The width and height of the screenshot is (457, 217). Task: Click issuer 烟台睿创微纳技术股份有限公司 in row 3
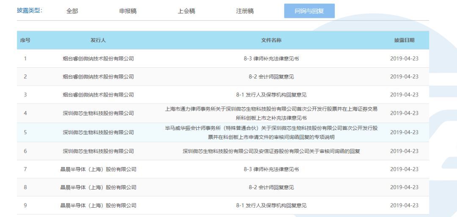tap(98, 95)
